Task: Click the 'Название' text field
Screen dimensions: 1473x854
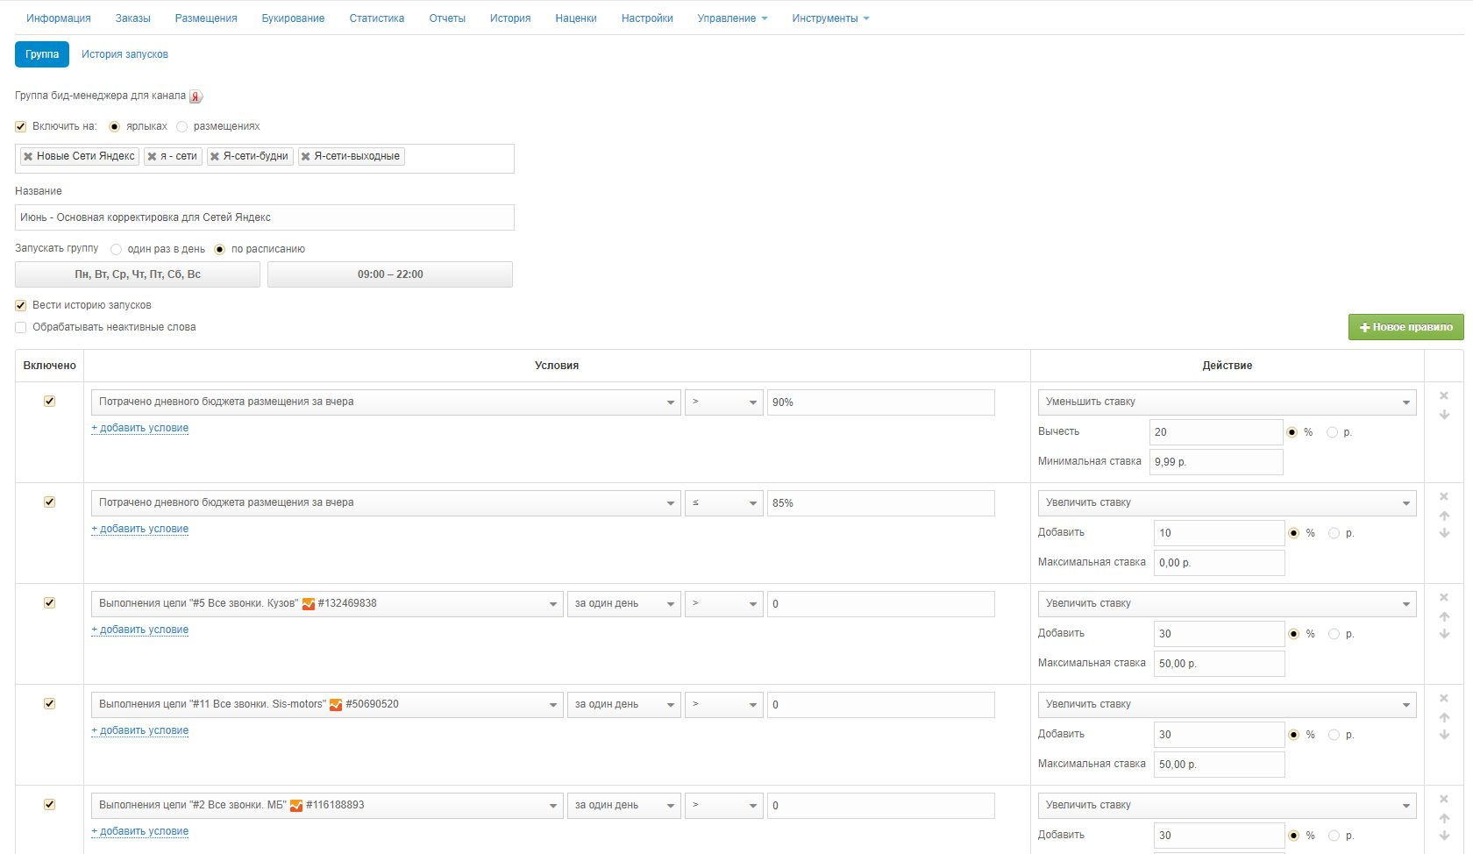Action: point(265,217)
